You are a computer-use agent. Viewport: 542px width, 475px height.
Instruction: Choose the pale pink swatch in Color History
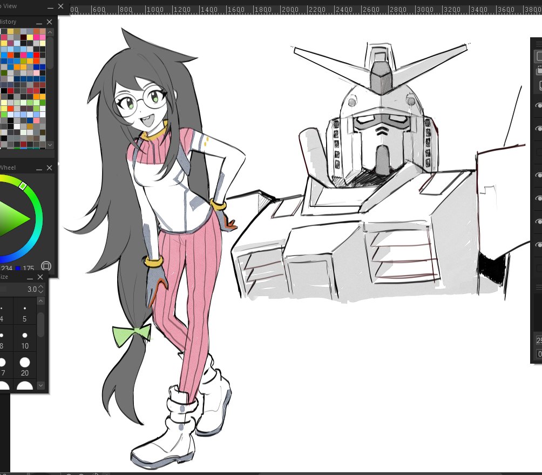click(37, 73)
